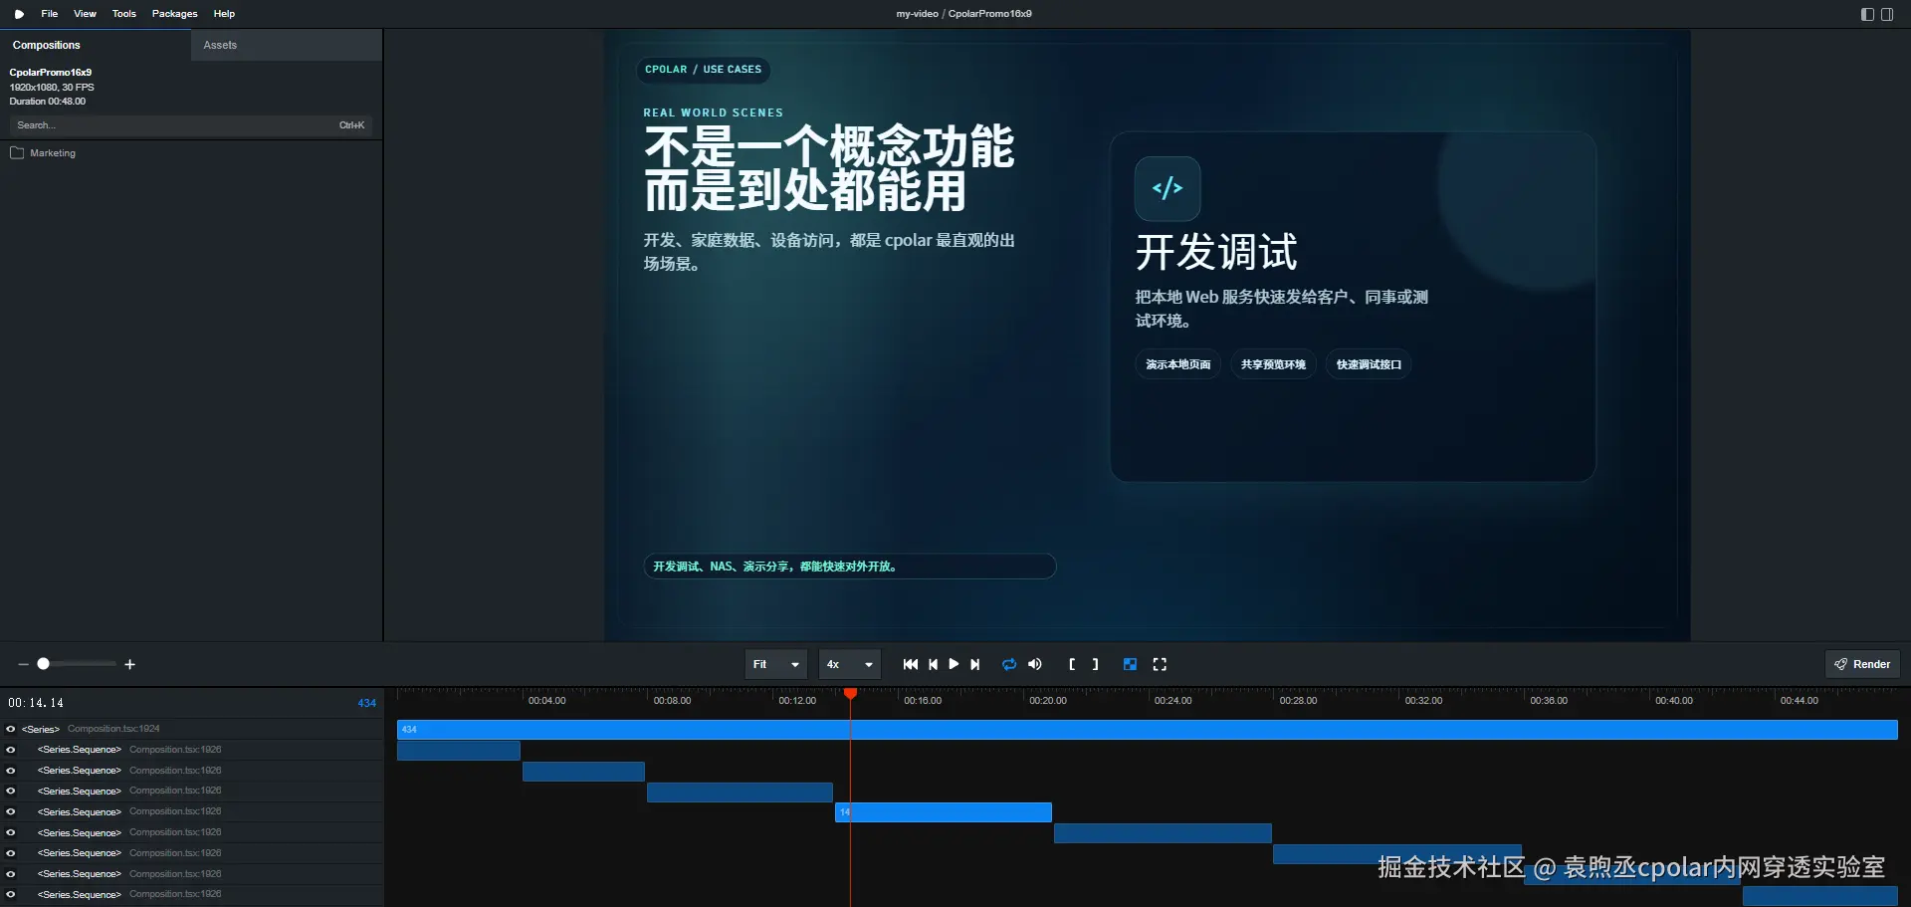
Task: Click the Marketing folder icon
Action: tap(17, 153)
